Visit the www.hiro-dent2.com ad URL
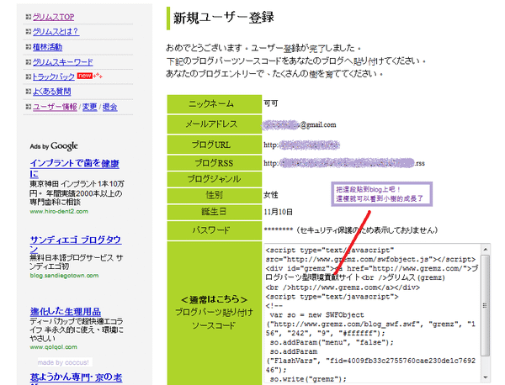The image size is (505, 385). (x=59, y=211)
